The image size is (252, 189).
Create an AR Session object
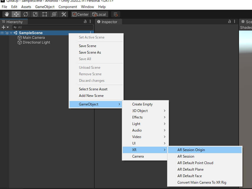(x=205, y=156)
